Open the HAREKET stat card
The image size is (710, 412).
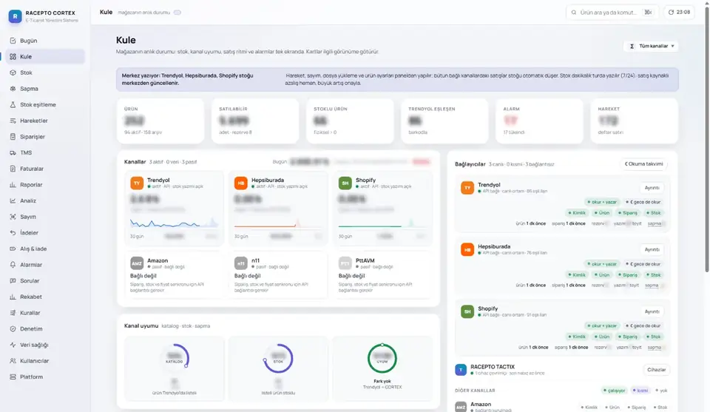point(634,121)
